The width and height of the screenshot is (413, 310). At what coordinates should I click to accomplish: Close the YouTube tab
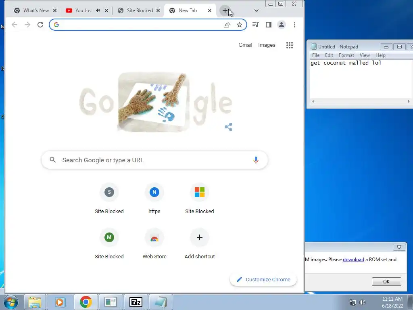click(x=106, y=10)
